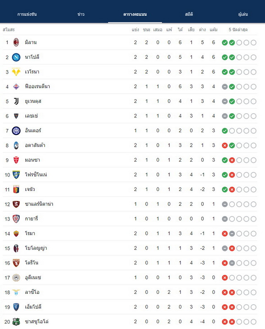
Task: Click the Sassuolo club crest
Action: [x=16, y=322]
